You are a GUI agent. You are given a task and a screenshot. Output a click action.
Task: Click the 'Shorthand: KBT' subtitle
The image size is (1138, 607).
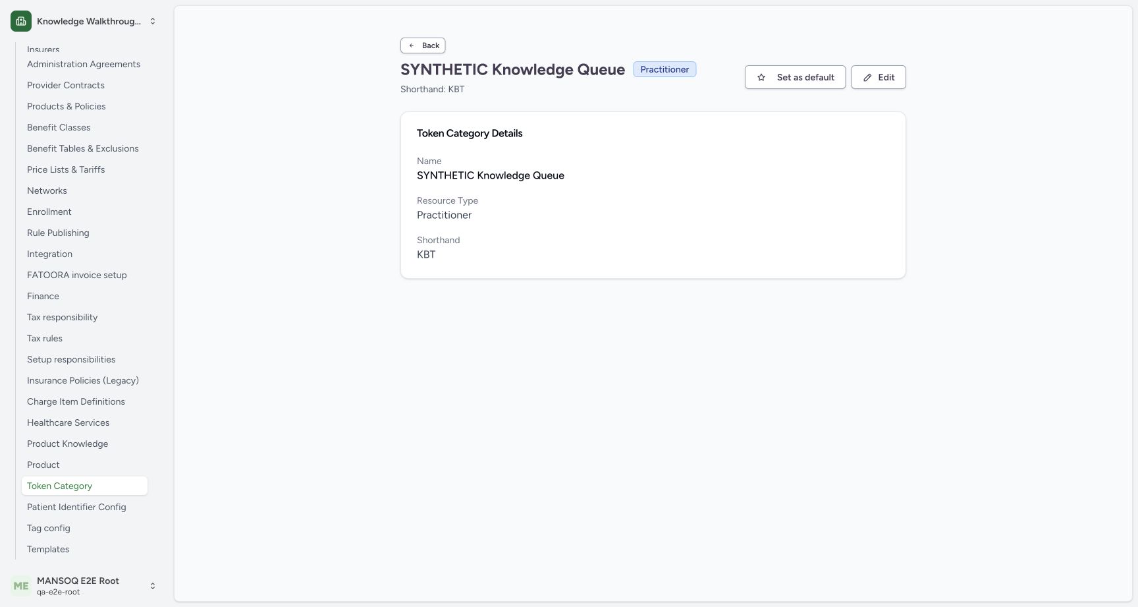432,89
